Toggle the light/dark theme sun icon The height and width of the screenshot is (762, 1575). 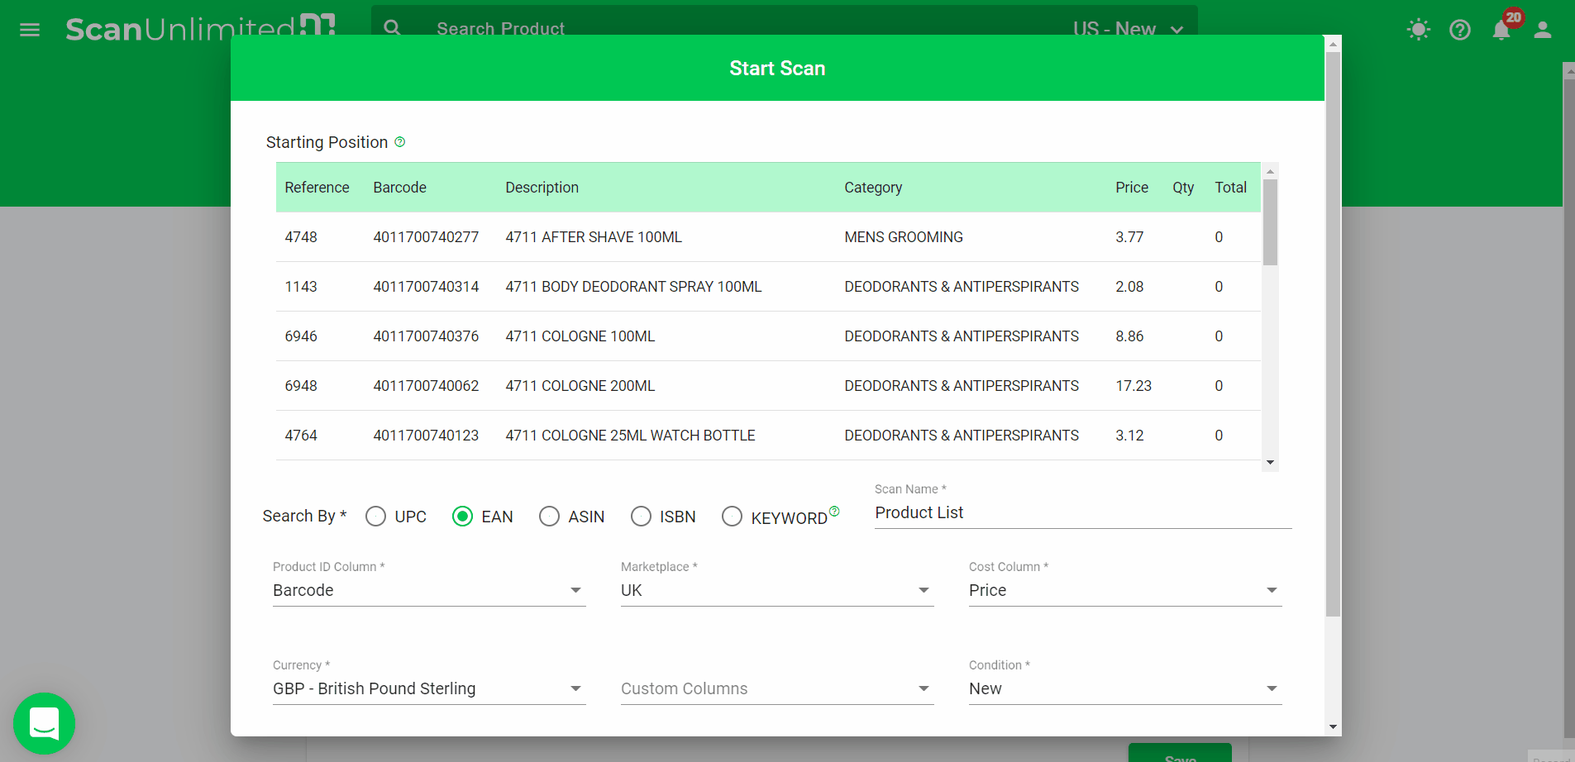point(1418,31)
